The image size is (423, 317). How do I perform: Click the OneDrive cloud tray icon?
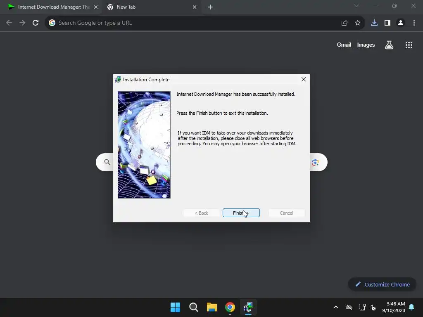click(349, 307)
